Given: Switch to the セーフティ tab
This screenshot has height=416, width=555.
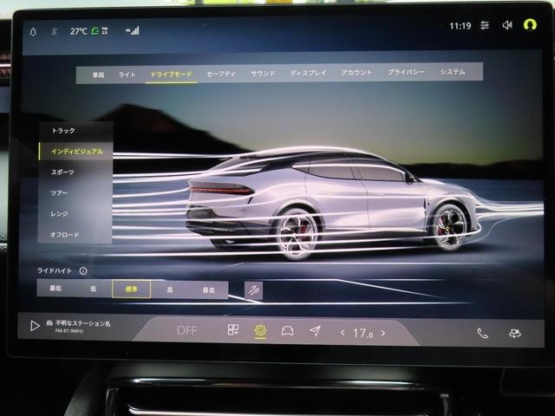Looking at the screenshot, I should point(221,74).
